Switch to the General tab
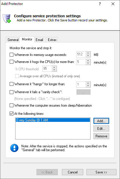This screenshot has width=120, height=179. pos(13,40)
